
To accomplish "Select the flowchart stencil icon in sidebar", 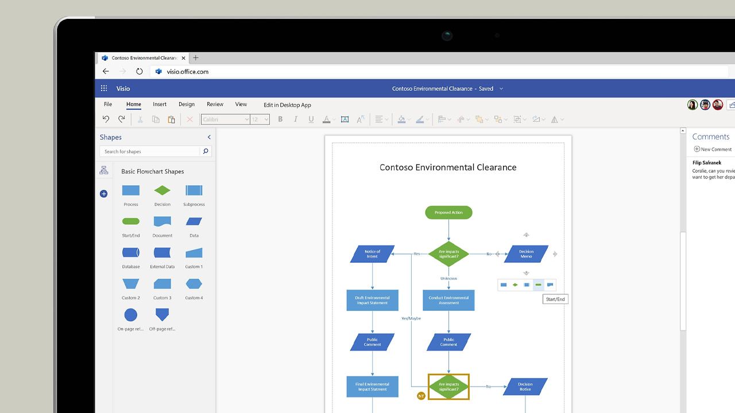I will [x=104, y=170].
